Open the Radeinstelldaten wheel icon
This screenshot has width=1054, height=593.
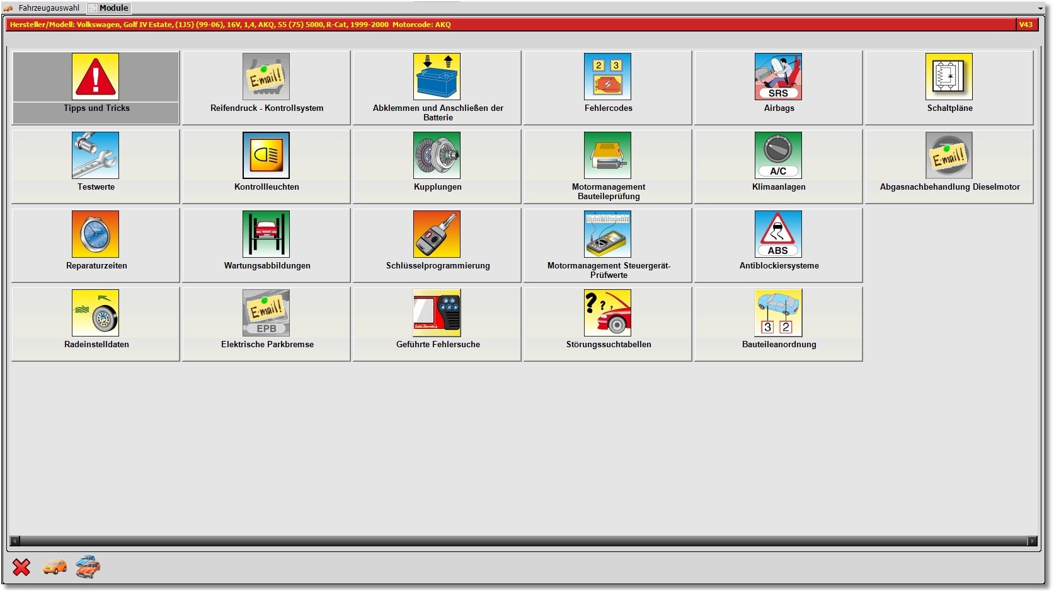[95, 313]
